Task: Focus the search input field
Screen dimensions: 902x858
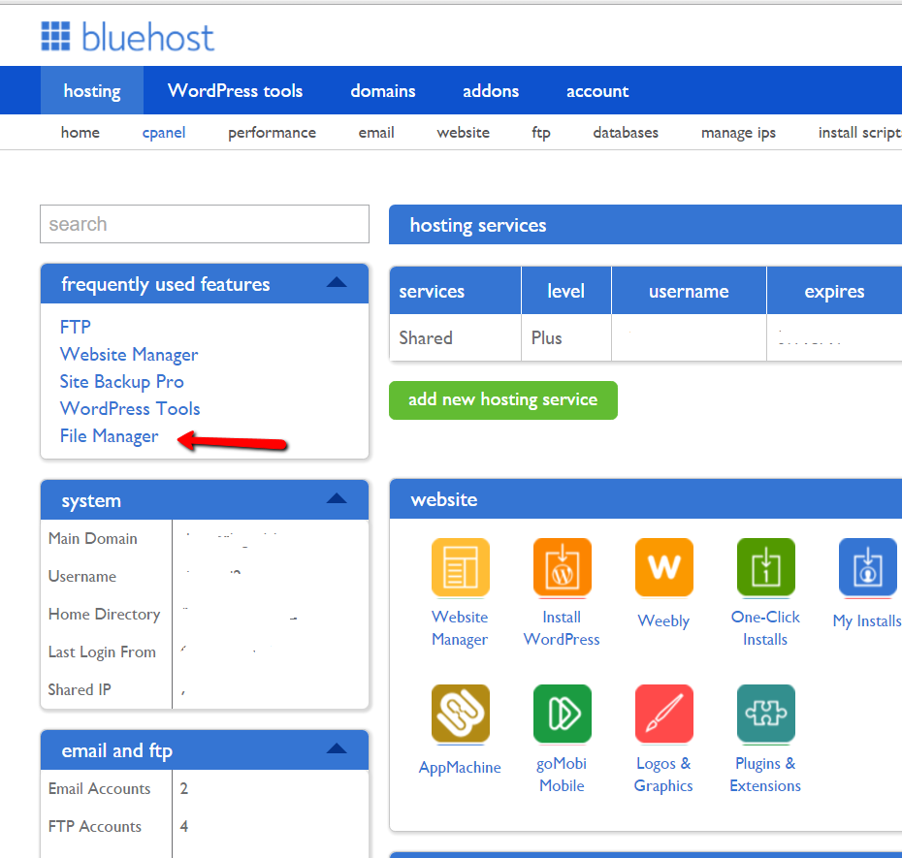Action: [205, 224]
